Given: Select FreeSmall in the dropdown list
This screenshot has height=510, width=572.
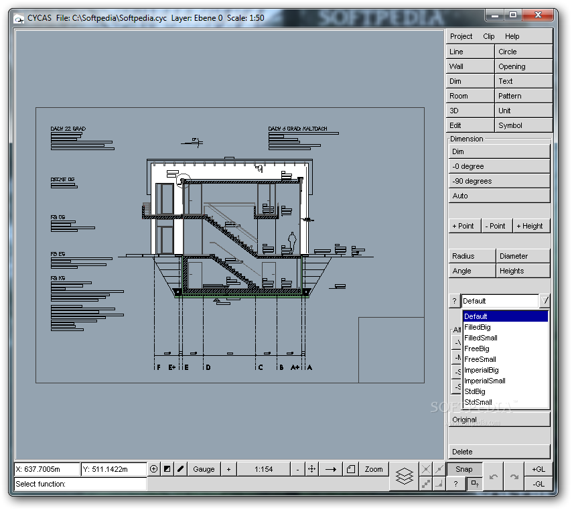Looking at the screenshot, I should coord(505,359).
